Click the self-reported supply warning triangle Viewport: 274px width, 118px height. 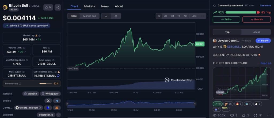click(x=59, y=72)
